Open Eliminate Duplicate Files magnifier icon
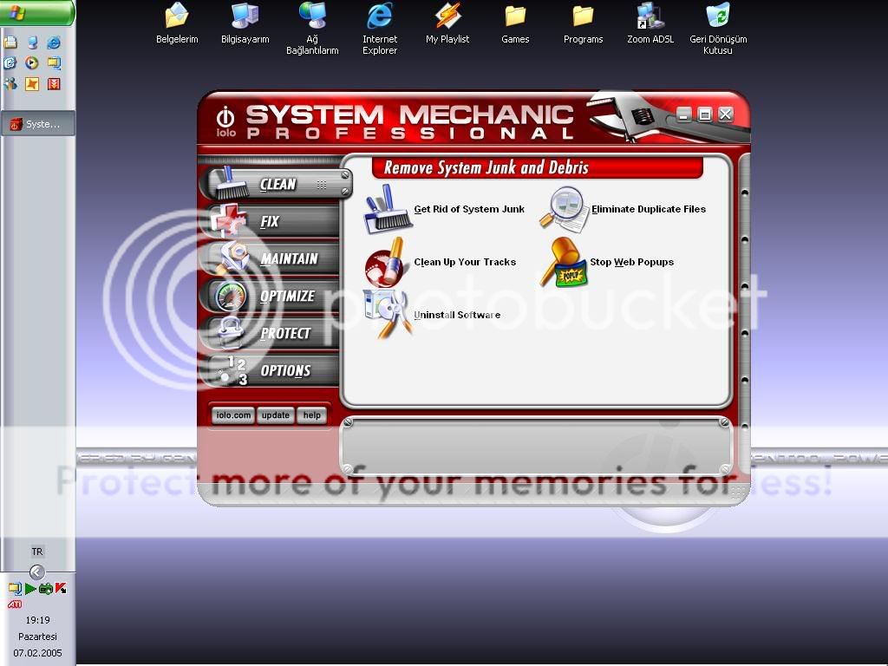888x666 pixels. [565, 209]
